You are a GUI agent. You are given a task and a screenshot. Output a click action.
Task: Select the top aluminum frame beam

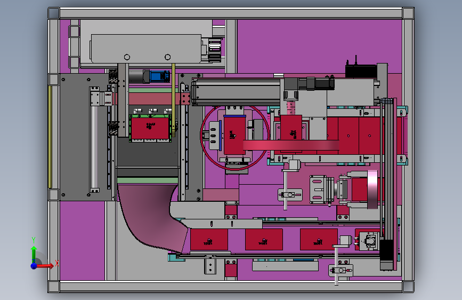231,13
